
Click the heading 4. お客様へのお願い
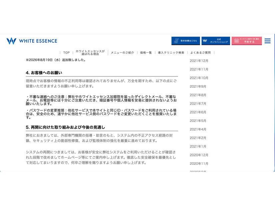click(x=44, y=73)
